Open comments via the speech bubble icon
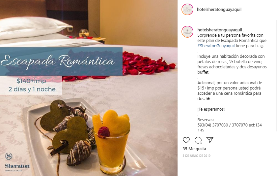The width and height of the screenshot is (277, 176). tap(198, 140)
